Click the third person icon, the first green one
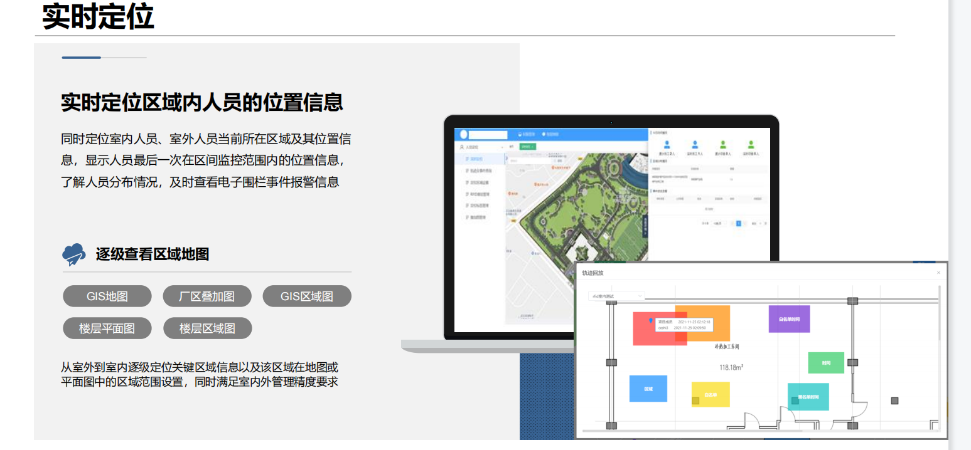The image size is (971, 450). 723,144
